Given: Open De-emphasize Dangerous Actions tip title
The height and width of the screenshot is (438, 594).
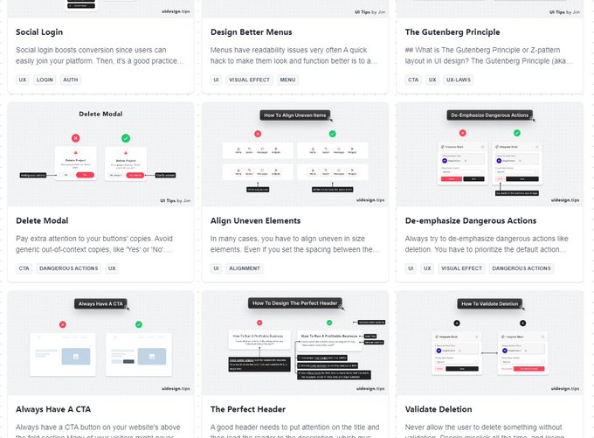Looking at the screenshot, I should [471, 220].
